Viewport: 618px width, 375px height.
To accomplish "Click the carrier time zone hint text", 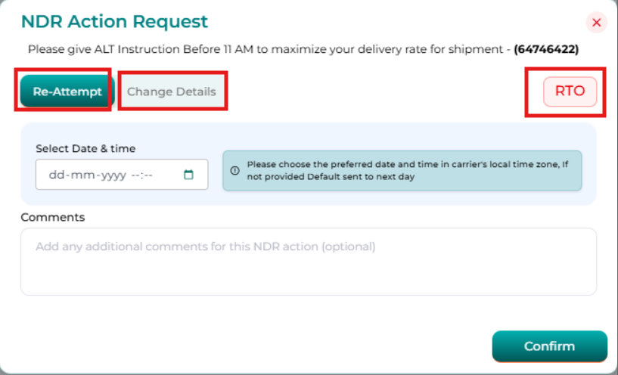I will (407, 170).
